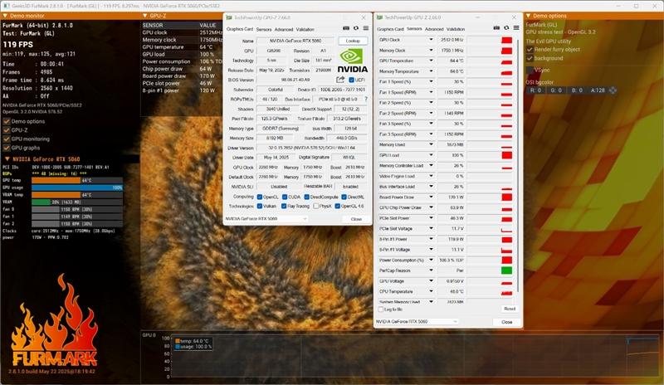Uncheck Demo options in Demo monitor
Screen dimensions: 664x385
[7, 121]
